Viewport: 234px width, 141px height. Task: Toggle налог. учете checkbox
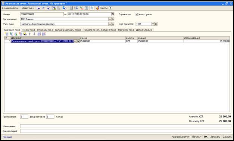click(137, 14)
